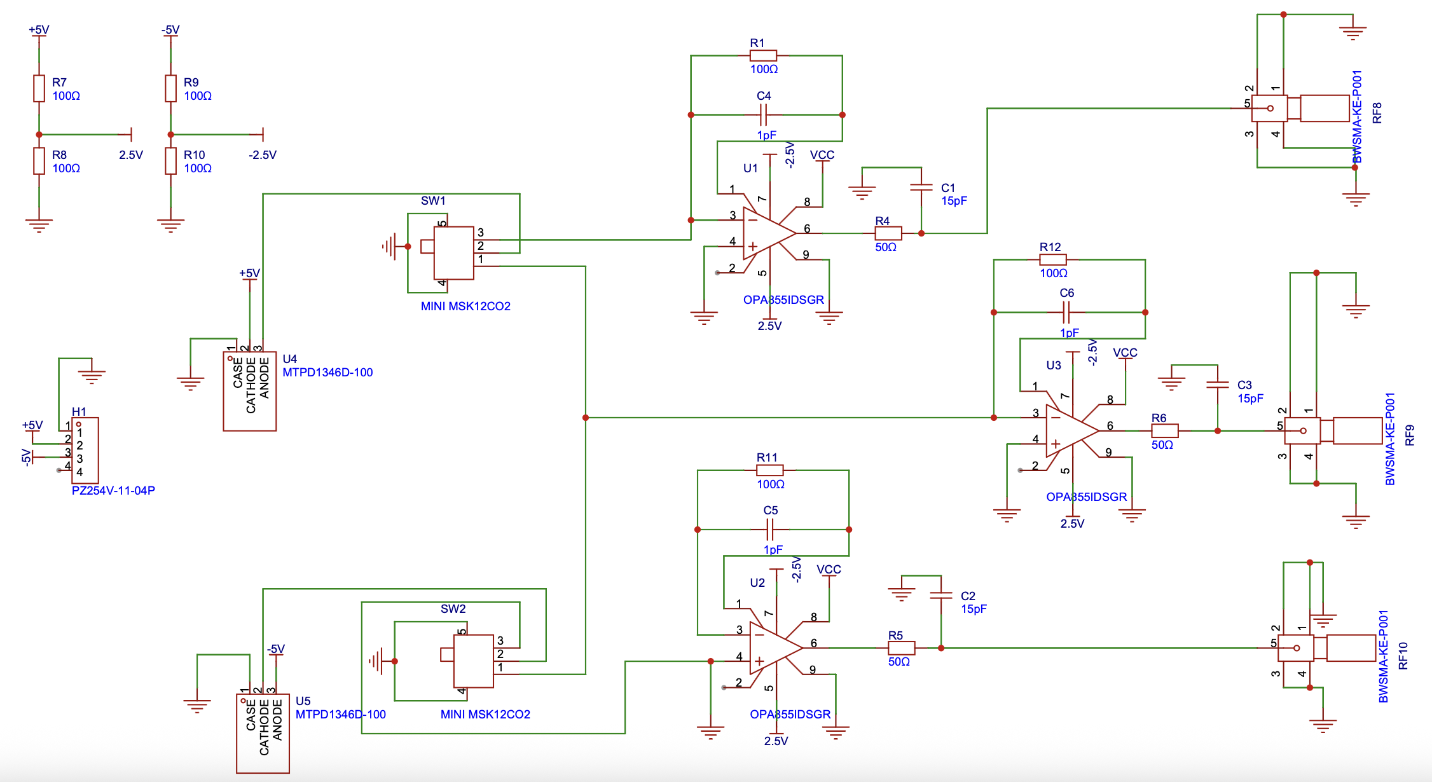Click the RF10 SMA connector body
The image size is (1432, 782).
[x=1327, y=648]
